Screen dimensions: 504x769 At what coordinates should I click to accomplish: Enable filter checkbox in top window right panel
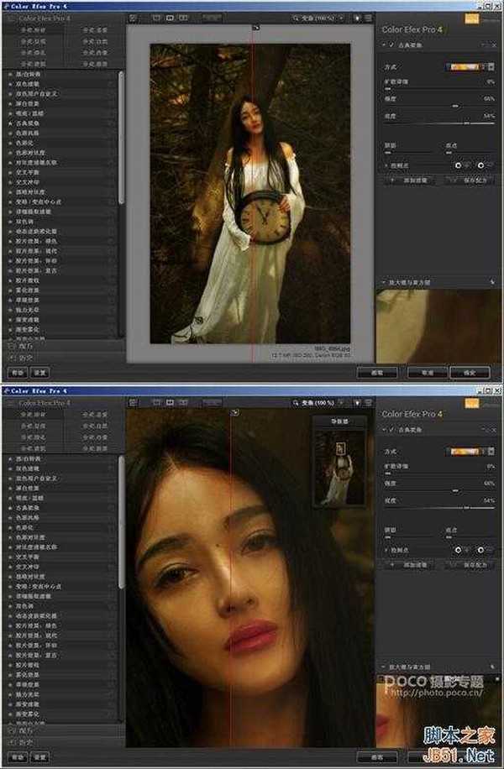pyautogui.click(x=391, y=44)
